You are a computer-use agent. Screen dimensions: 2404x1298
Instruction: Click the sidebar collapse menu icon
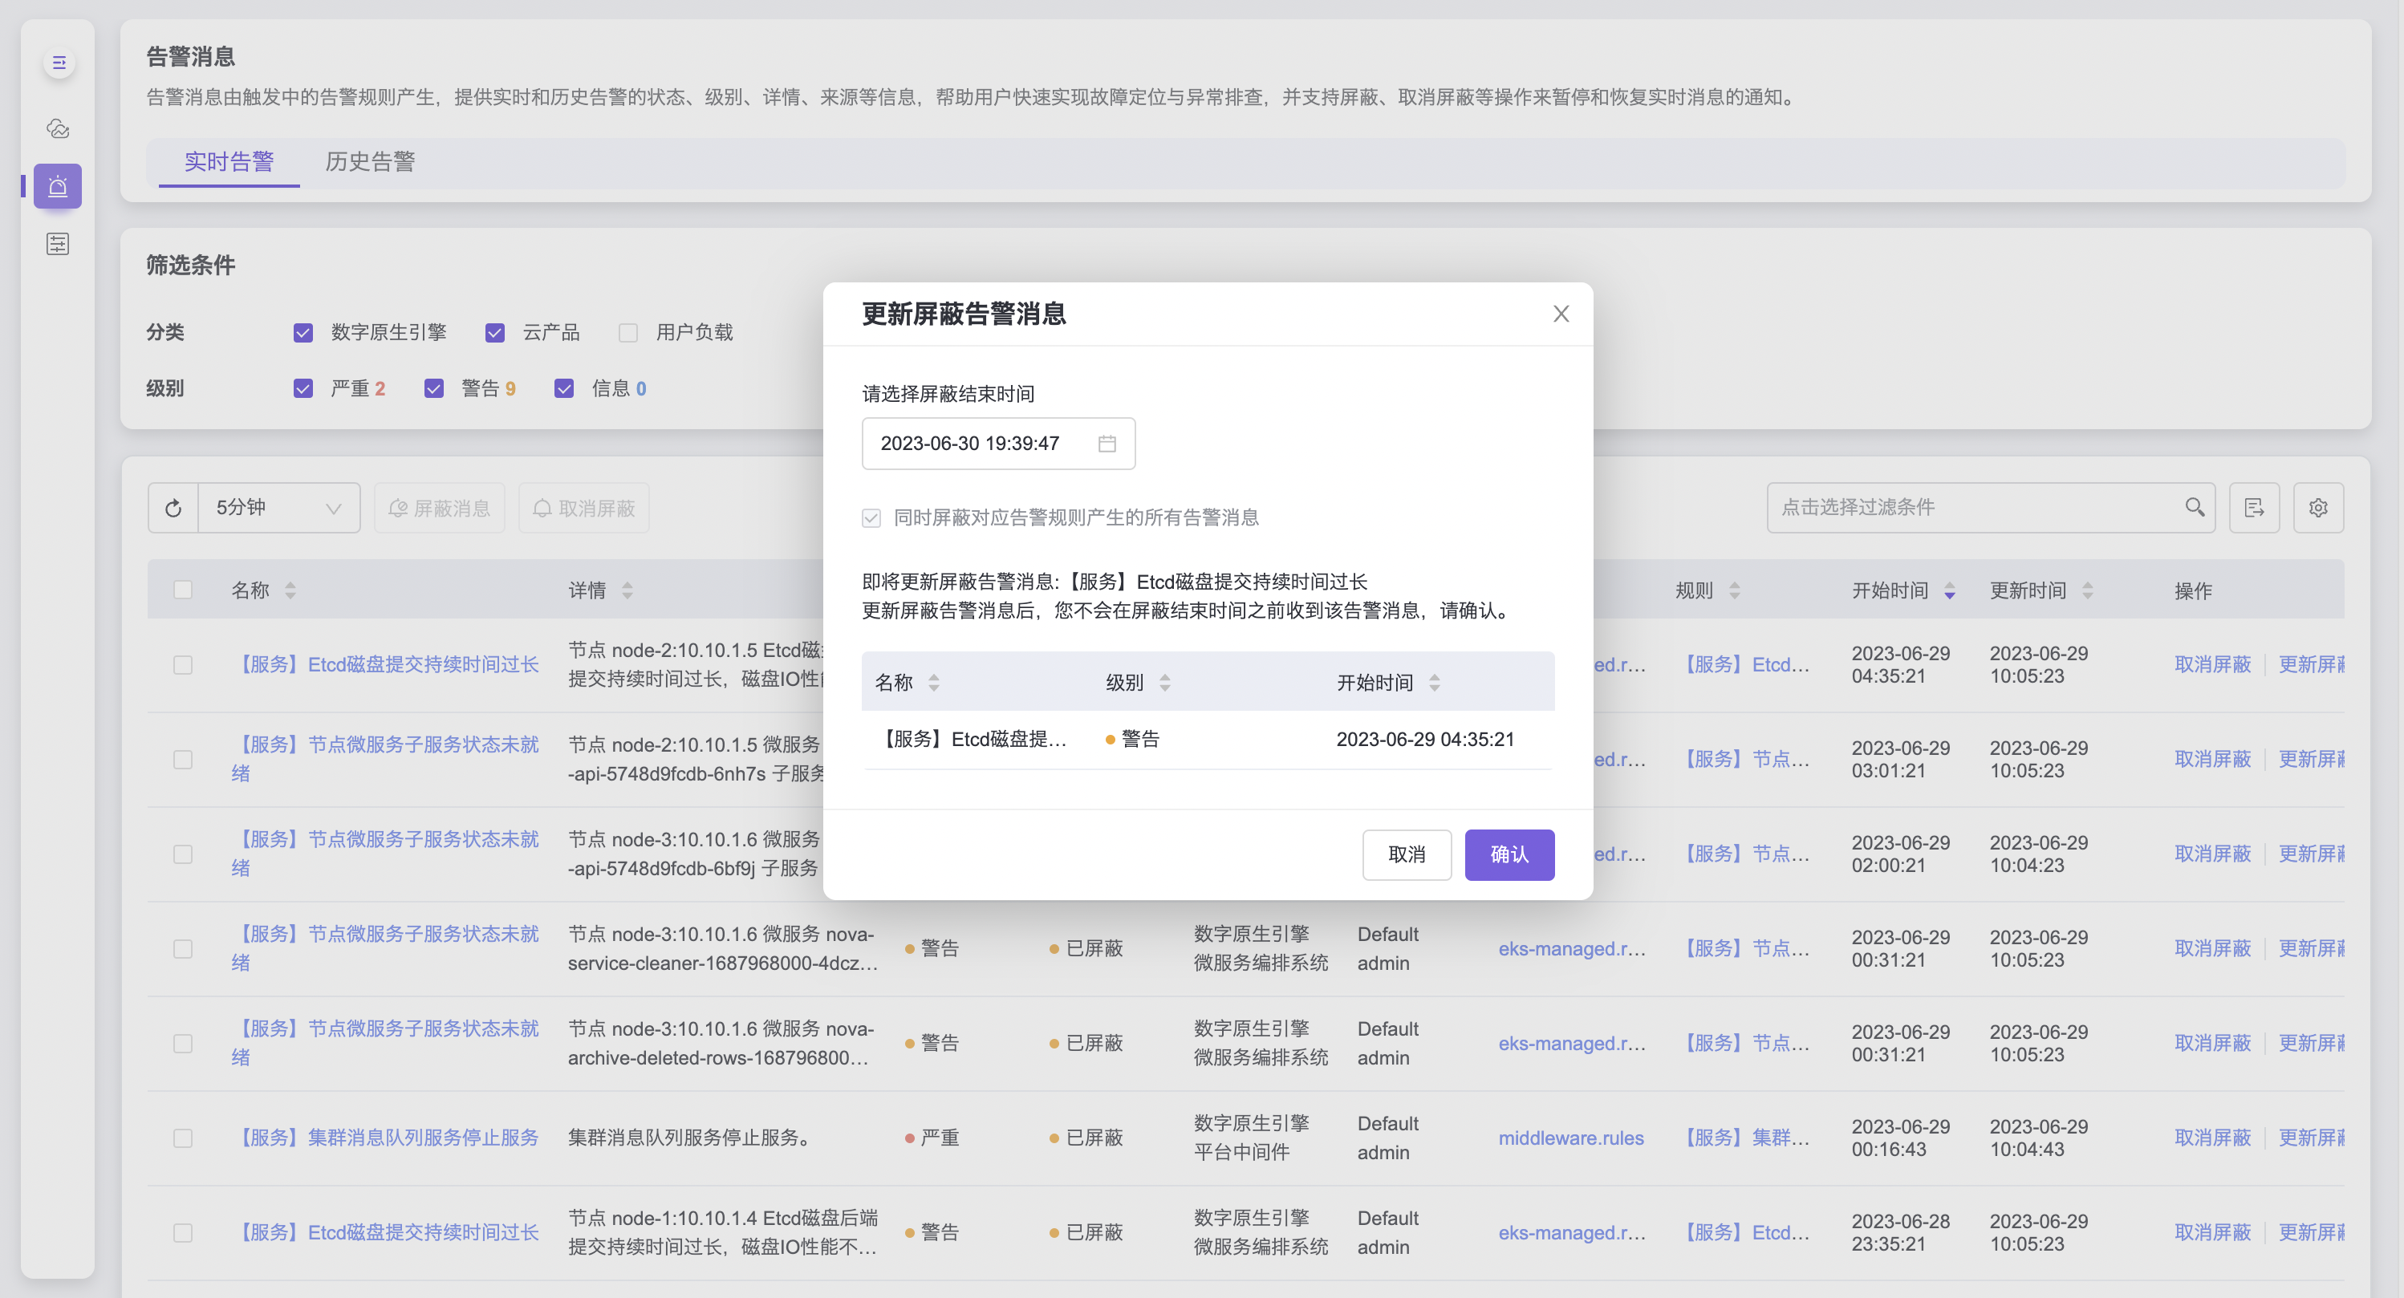(x=59, y=63)
